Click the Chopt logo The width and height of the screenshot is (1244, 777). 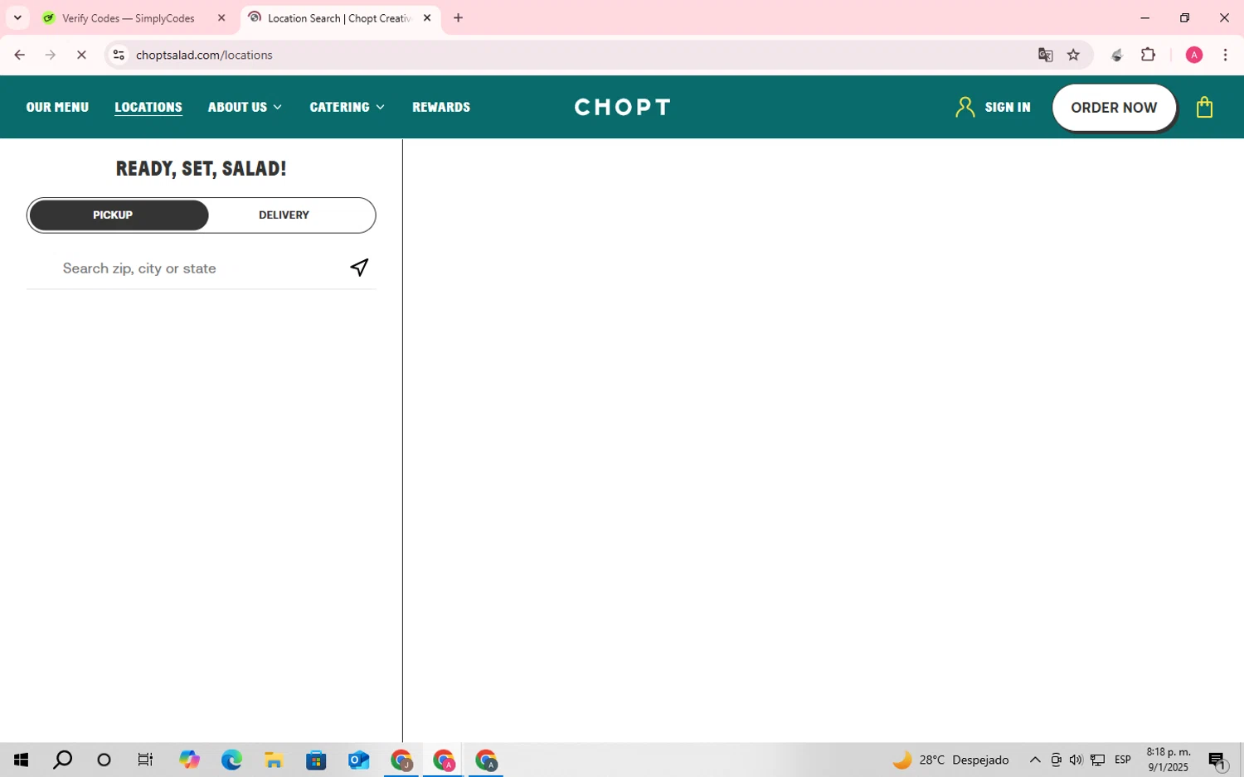pyautogui.click(x=622, y=107)
